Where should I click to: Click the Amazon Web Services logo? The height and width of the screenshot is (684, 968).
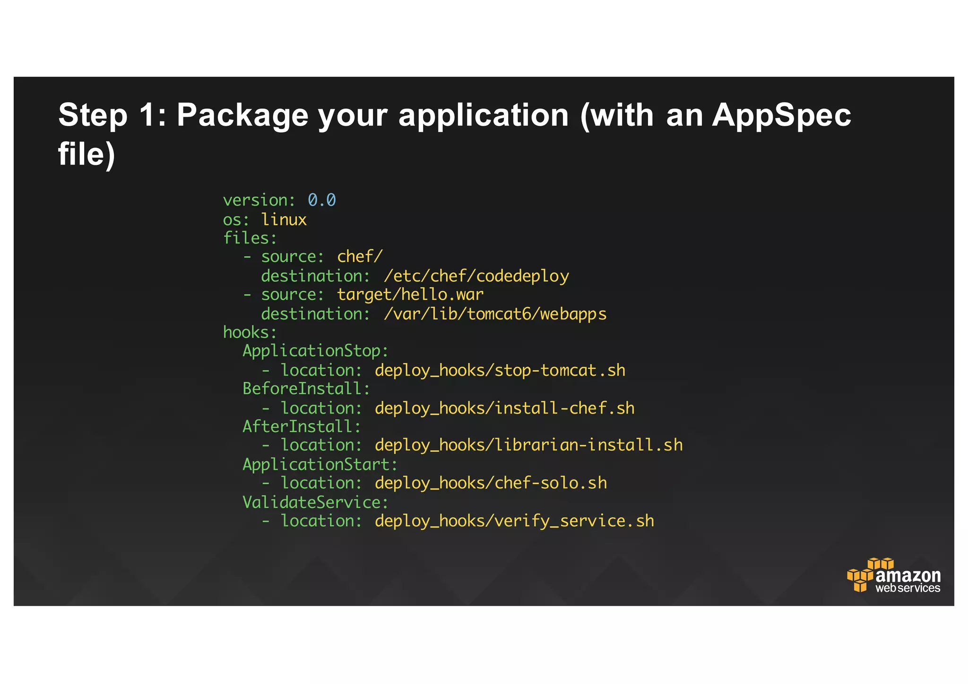pos(894,575)
